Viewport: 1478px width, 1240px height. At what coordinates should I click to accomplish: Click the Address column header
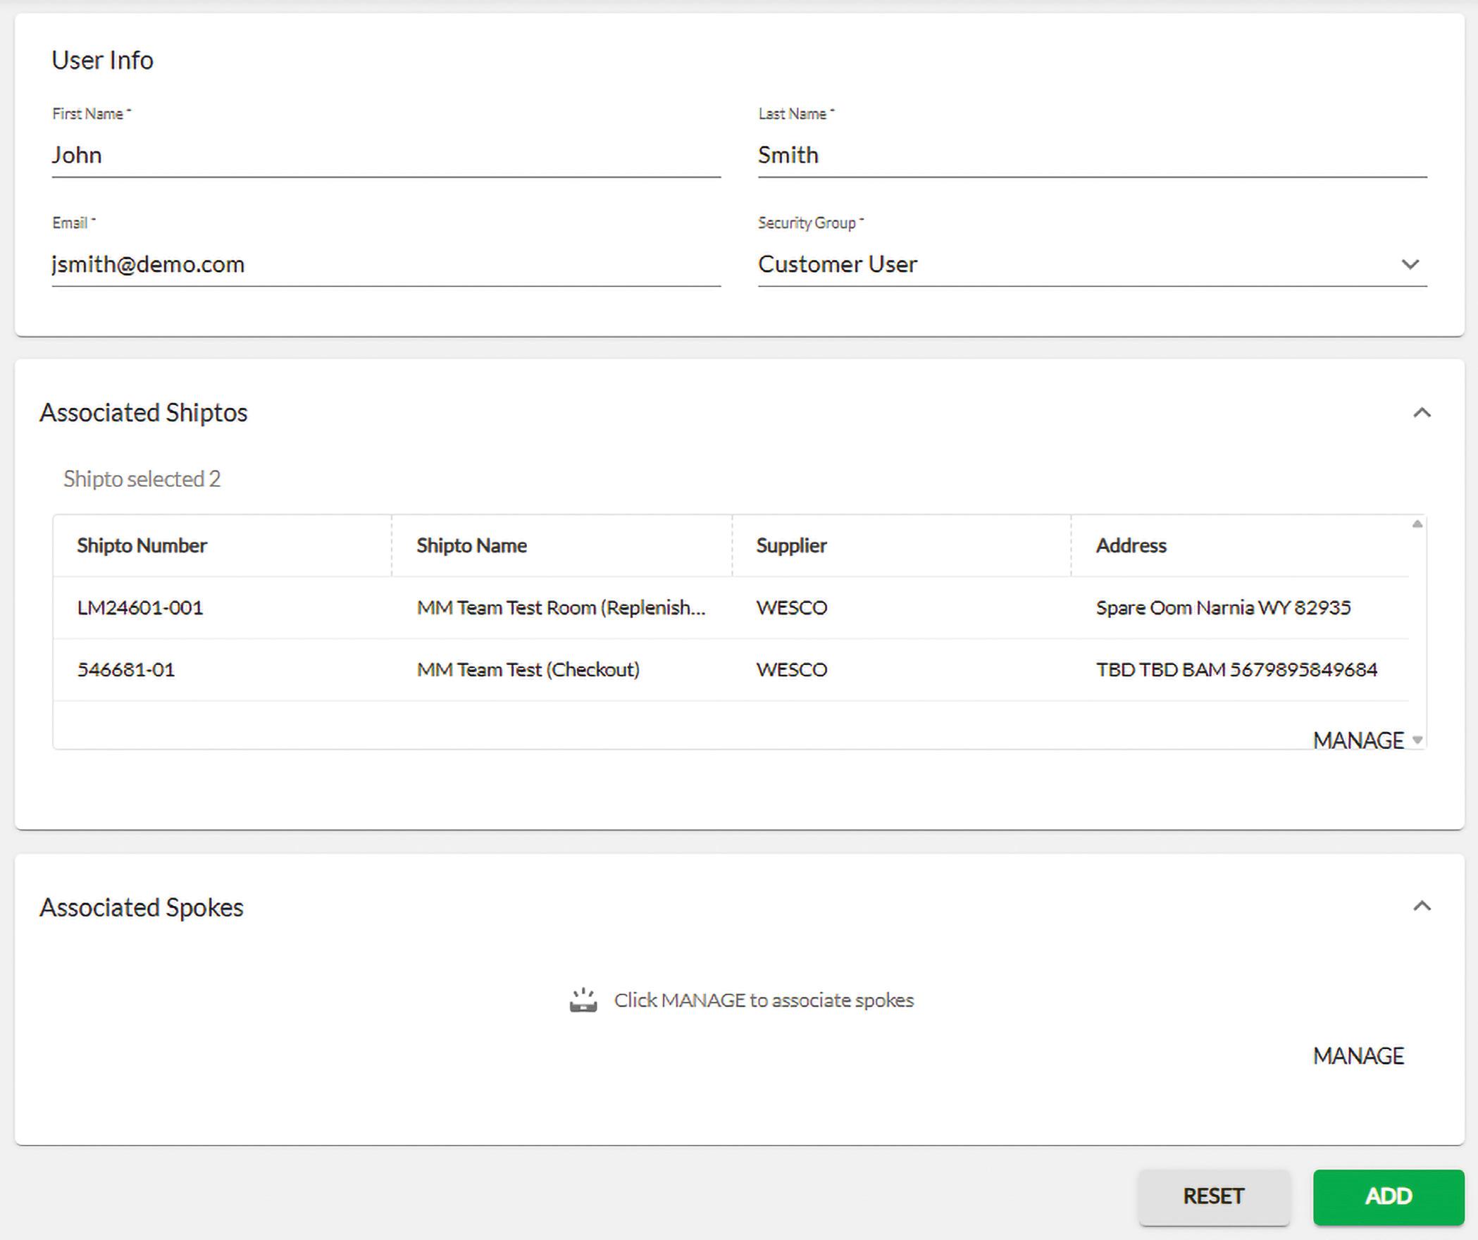1131,545
